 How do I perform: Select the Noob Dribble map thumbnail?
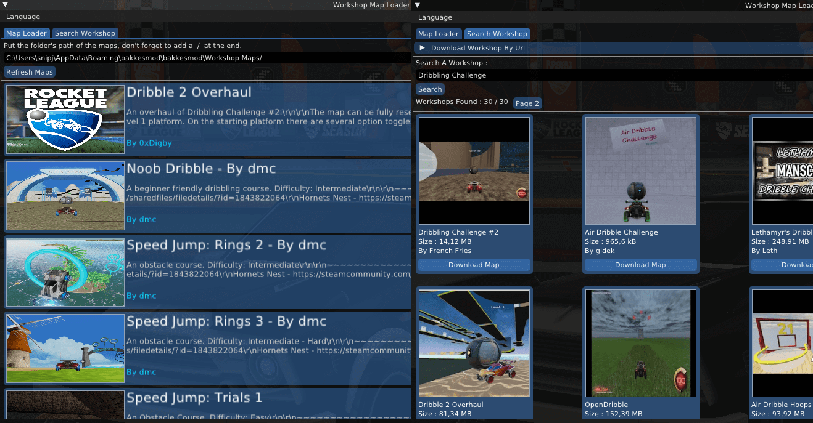pos(65,196)
